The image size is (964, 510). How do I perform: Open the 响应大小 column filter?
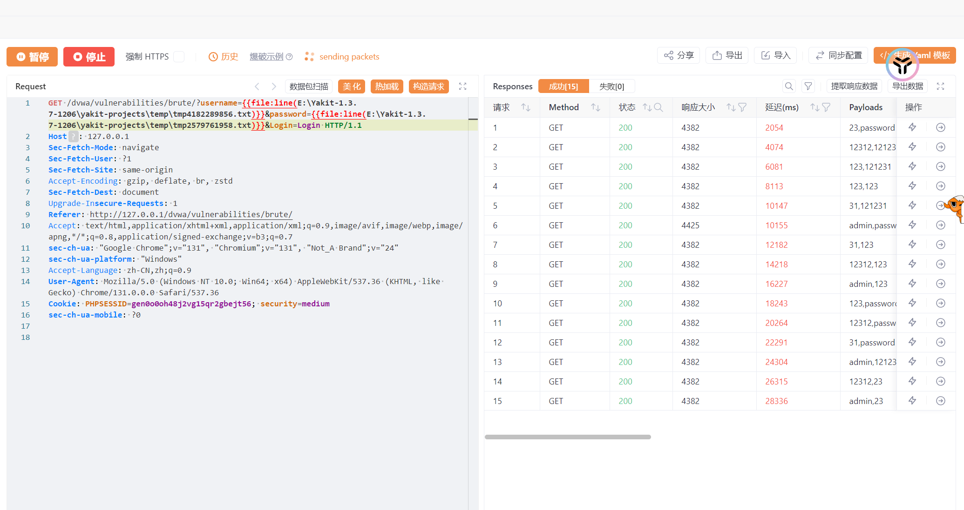click(742, 107)
